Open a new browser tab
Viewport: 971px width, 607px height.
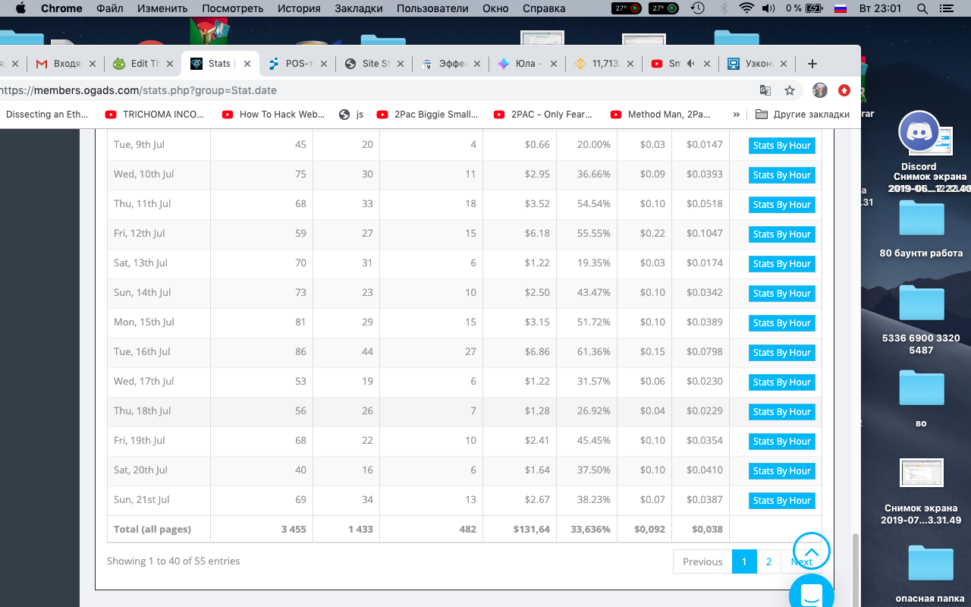812,64
